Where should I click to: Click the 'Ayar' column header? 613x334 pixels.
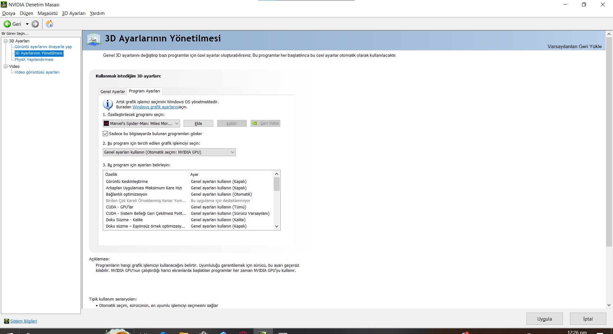pyautogui.click(x=231, y=174)
